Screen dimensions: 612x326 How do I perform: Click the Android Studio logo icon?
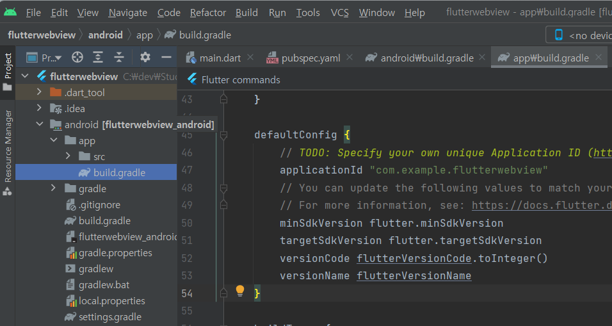10,12
